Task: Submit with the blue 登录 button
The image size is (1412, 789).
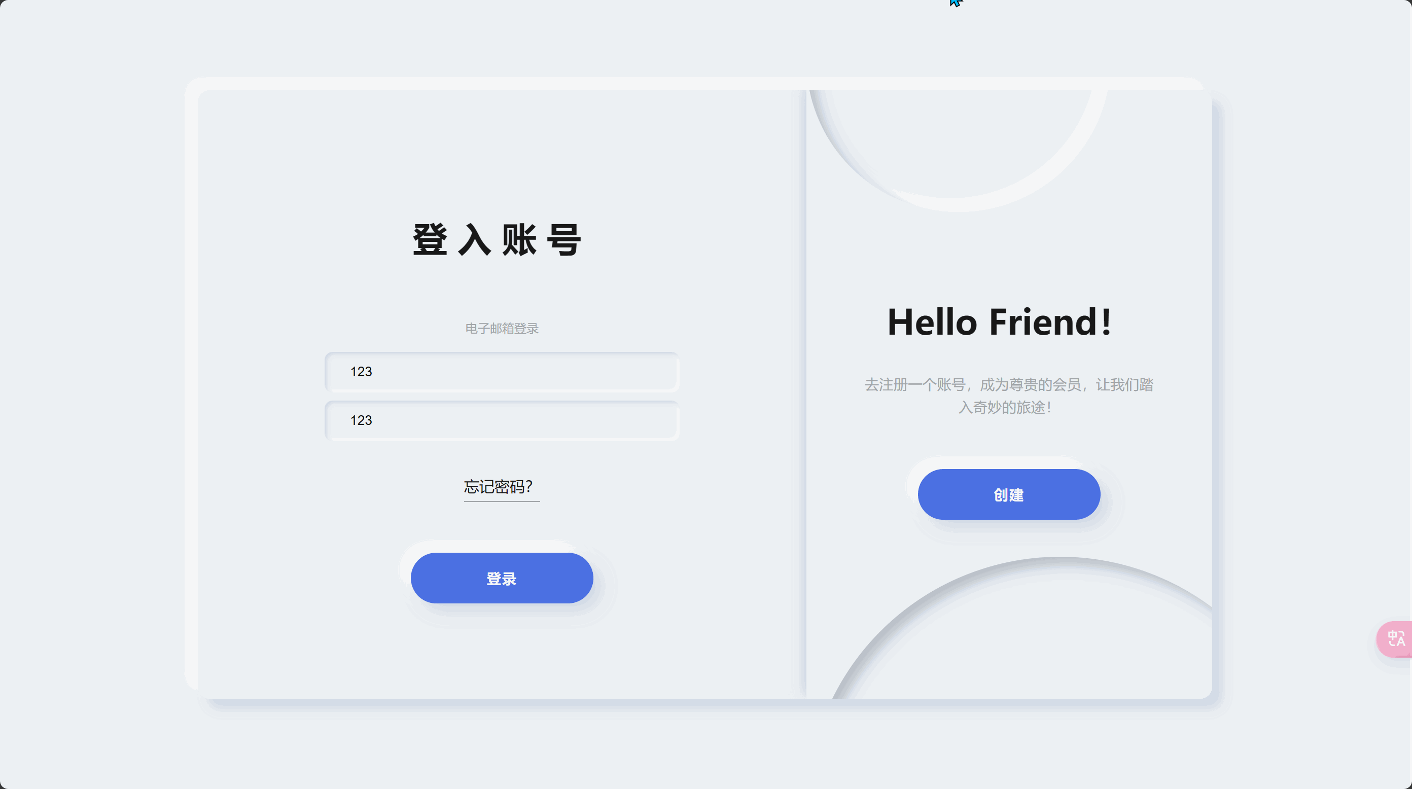Action: (502, 578)
